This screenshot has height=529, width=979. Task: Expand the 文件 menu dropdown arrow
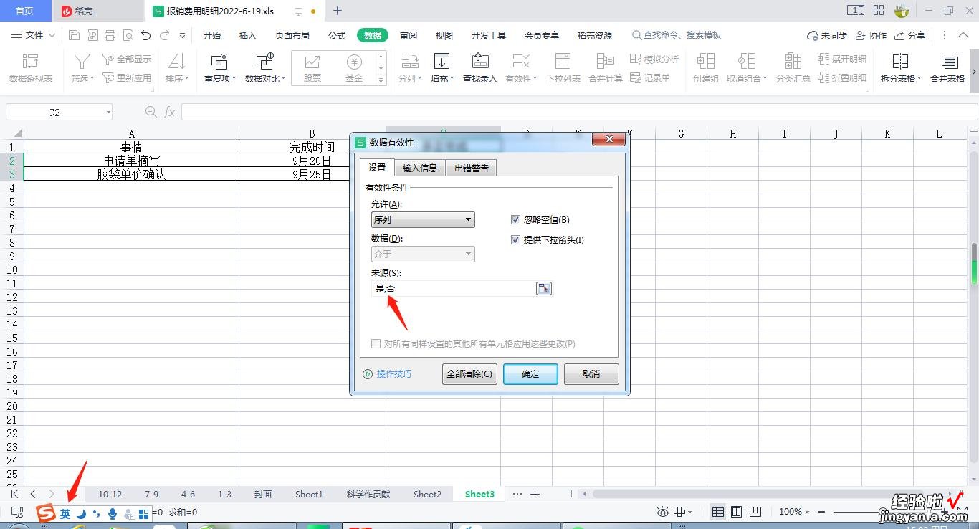pyautogui.click(x=52, y=35)
